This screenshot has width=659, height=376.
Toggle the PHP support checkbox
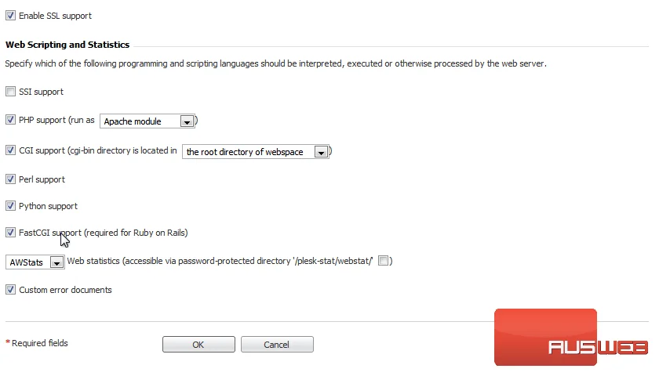click(10, 120)
